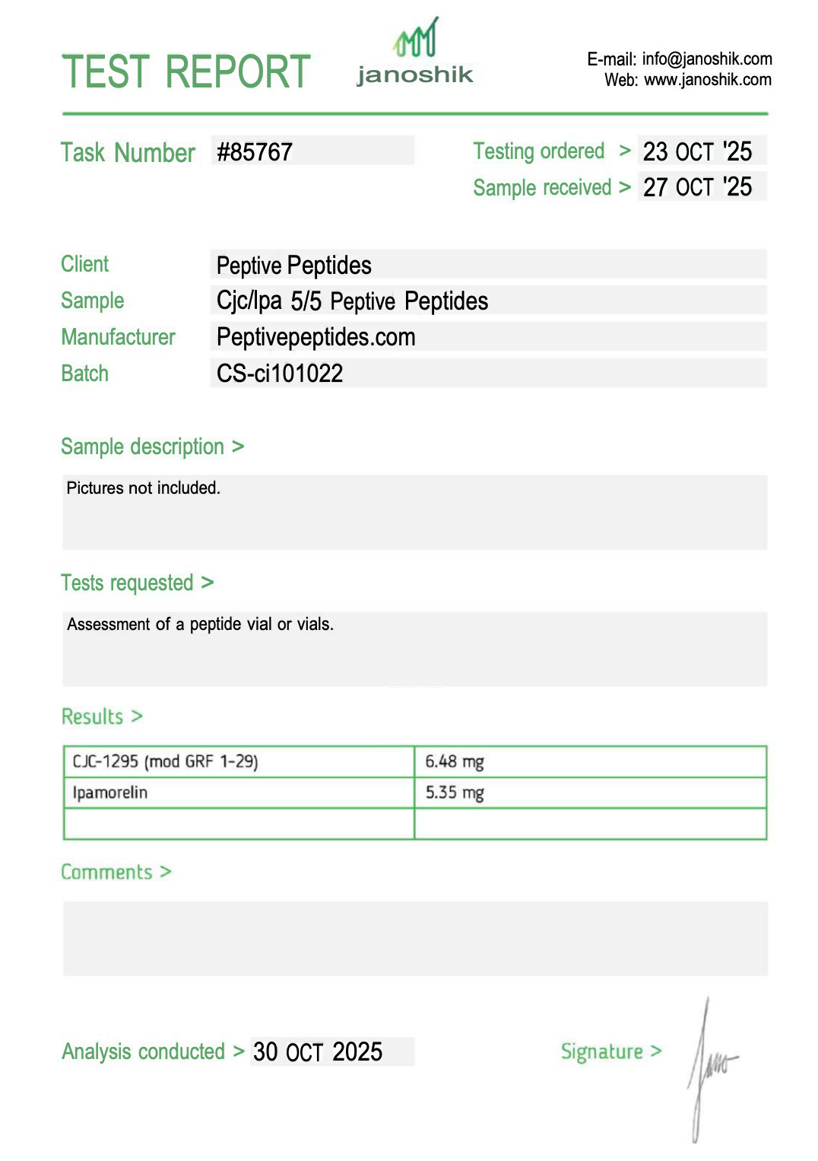Open the www.janoshik.com web link
818x1161 pixels.
click(x=707, y=80)
